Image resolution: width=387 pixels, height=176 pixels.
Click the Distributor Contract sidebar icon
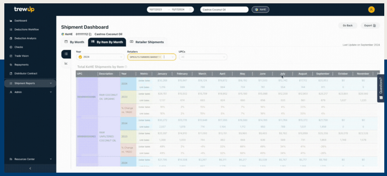coord(10,74)
